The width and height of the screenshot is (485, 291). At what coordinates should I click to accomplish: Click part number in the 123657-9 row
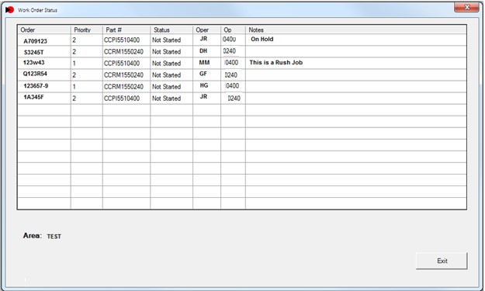[x=123, y=87]
